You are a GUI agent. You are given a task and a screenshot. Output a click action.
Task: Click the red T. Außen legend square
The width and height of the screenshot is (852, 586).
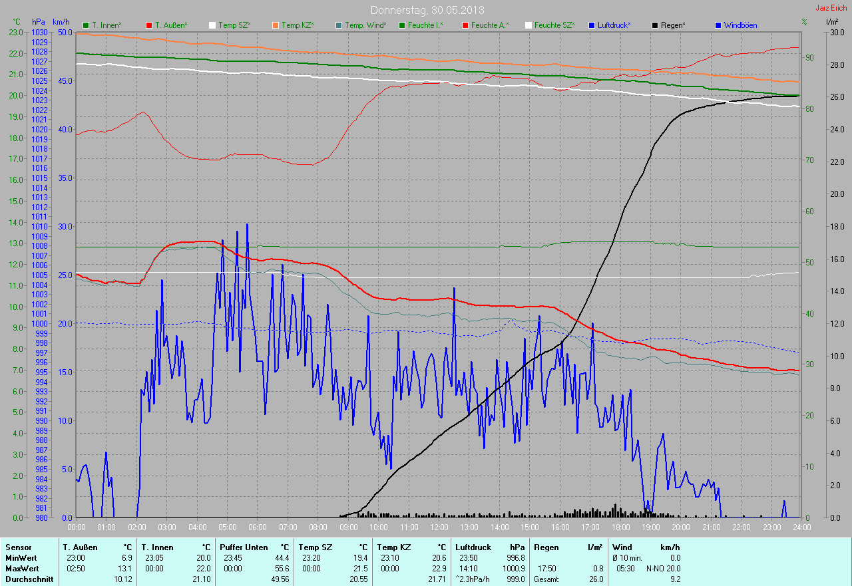pyautogui.click(x=148, y=25)
